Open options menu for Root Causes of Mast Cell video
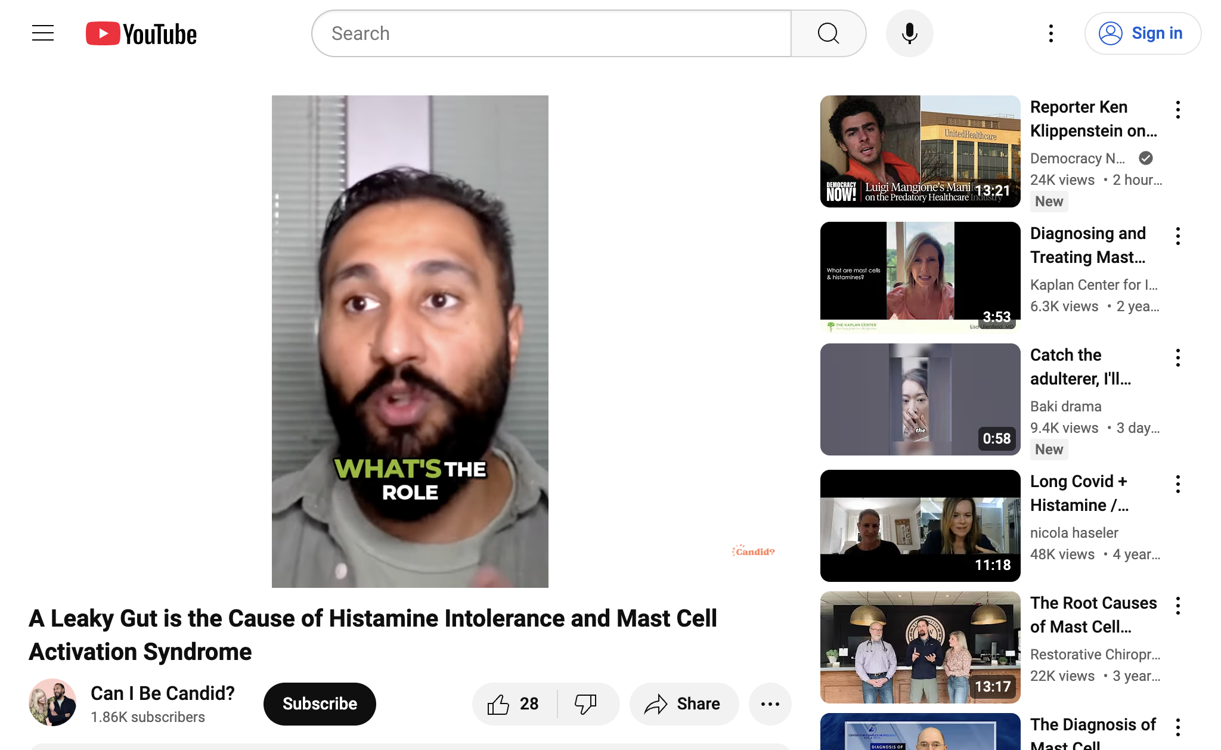 click(1177, 606)
